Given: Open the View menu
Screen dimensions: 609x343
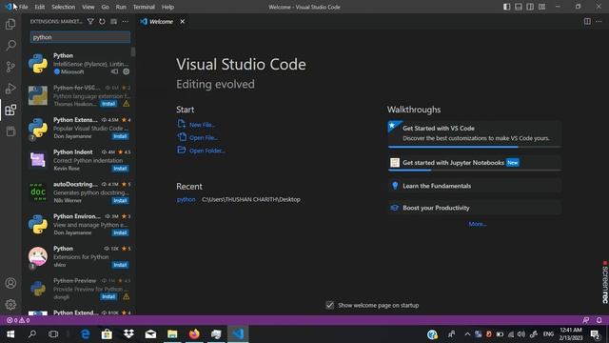Looking at the screenshot, I should (88, 7).
